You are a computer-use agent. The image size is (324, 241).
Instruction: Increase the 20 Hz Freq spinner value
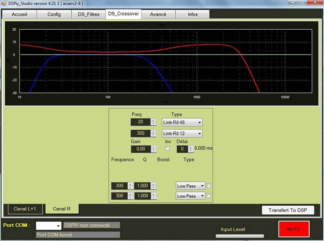click(153, 120)
